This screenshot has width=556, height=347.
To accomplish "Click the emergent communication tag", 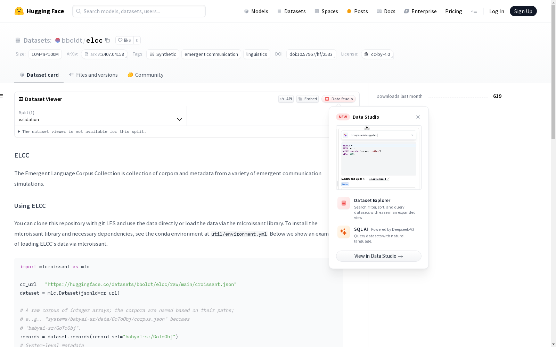I will pos(211,54).
